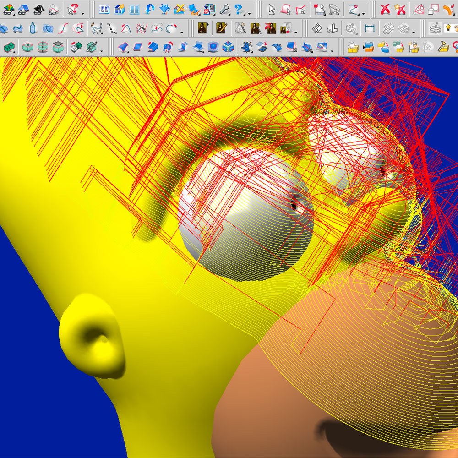This screenshot has width=458, height=458.
Task: Choose the blue surface with glasses view icon
Action: (x=24, y=10)
